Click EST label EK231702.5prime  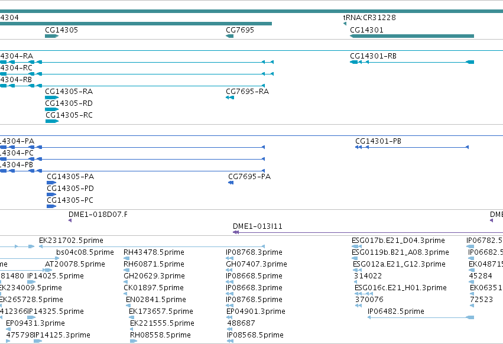click(71, 241)
